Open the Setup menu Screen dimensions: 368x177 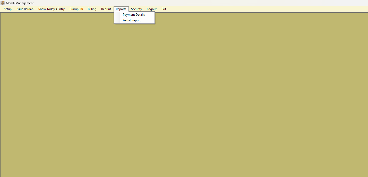8,9
